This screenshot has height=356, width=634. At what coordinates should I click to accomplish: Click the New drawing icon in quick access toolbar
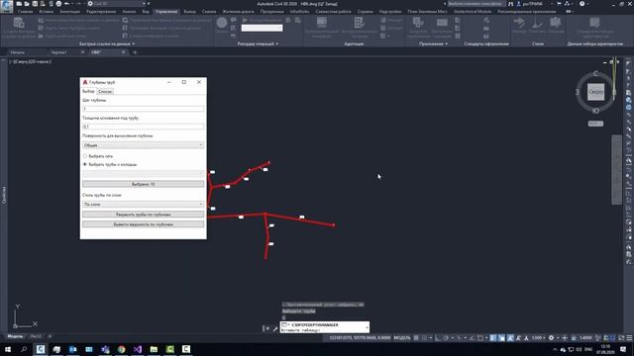pos(19,4)
